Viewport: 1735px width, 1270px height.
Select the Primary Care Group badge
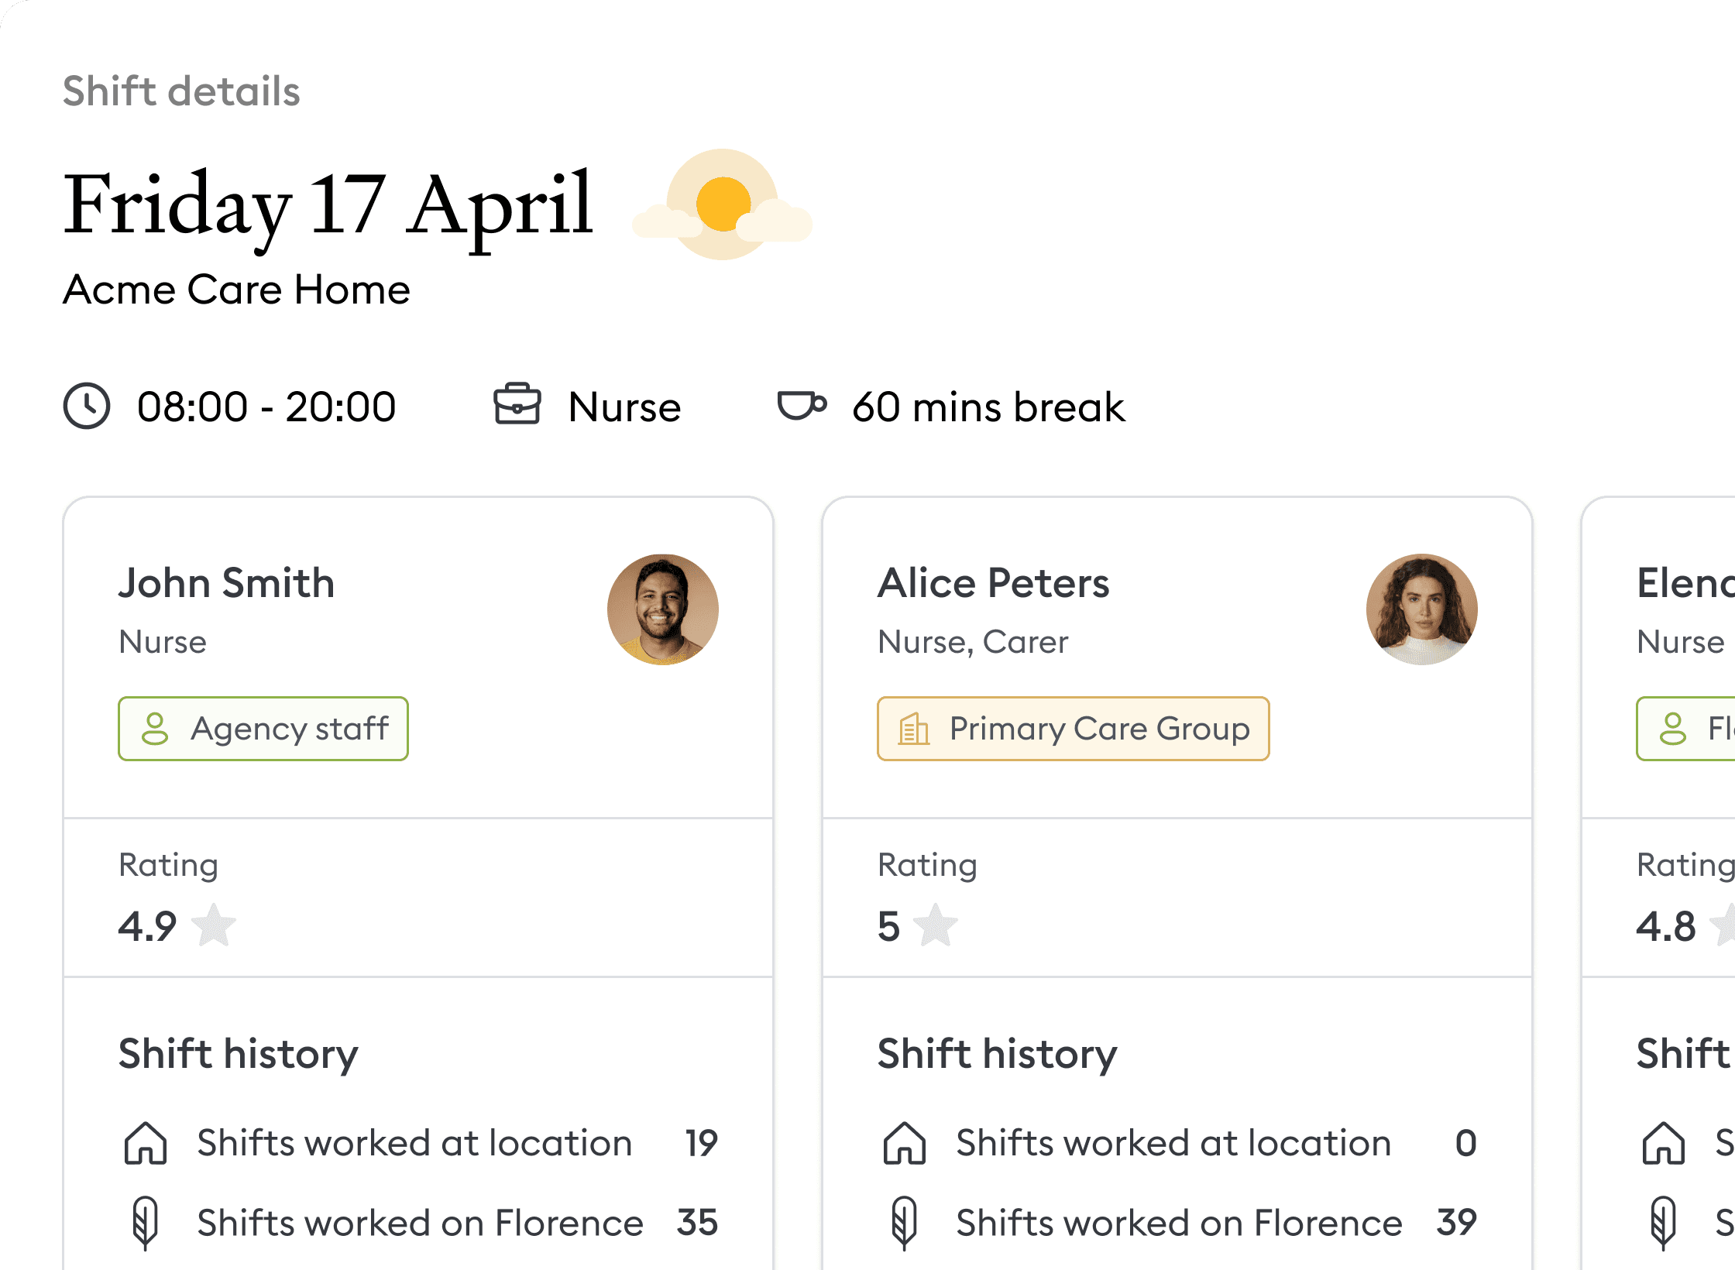(x=1074, y=729)
